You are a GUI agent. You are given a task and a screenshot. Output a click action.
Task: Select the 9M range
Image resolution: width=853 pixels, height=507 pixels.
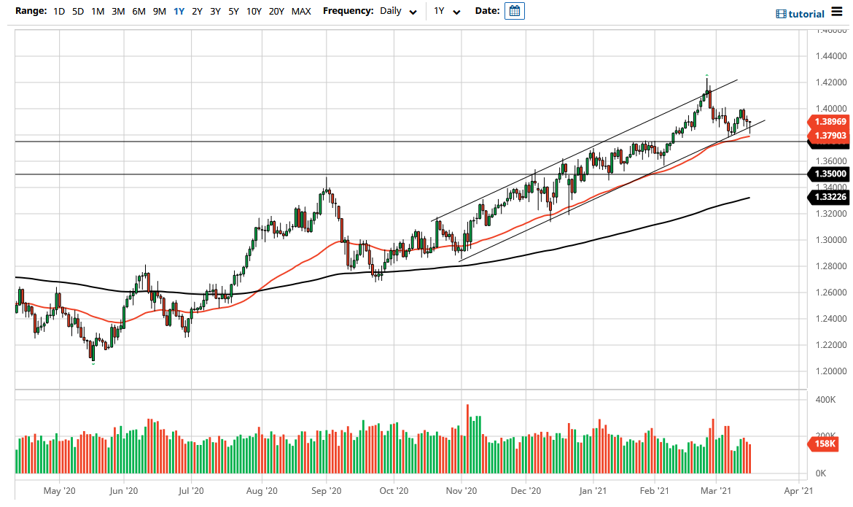click(160, 11)
